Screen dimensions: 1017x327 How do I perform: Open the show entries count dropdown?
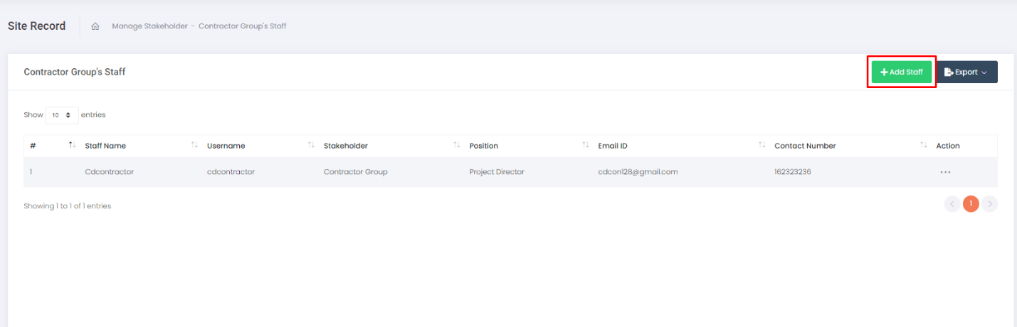point(62,114)
